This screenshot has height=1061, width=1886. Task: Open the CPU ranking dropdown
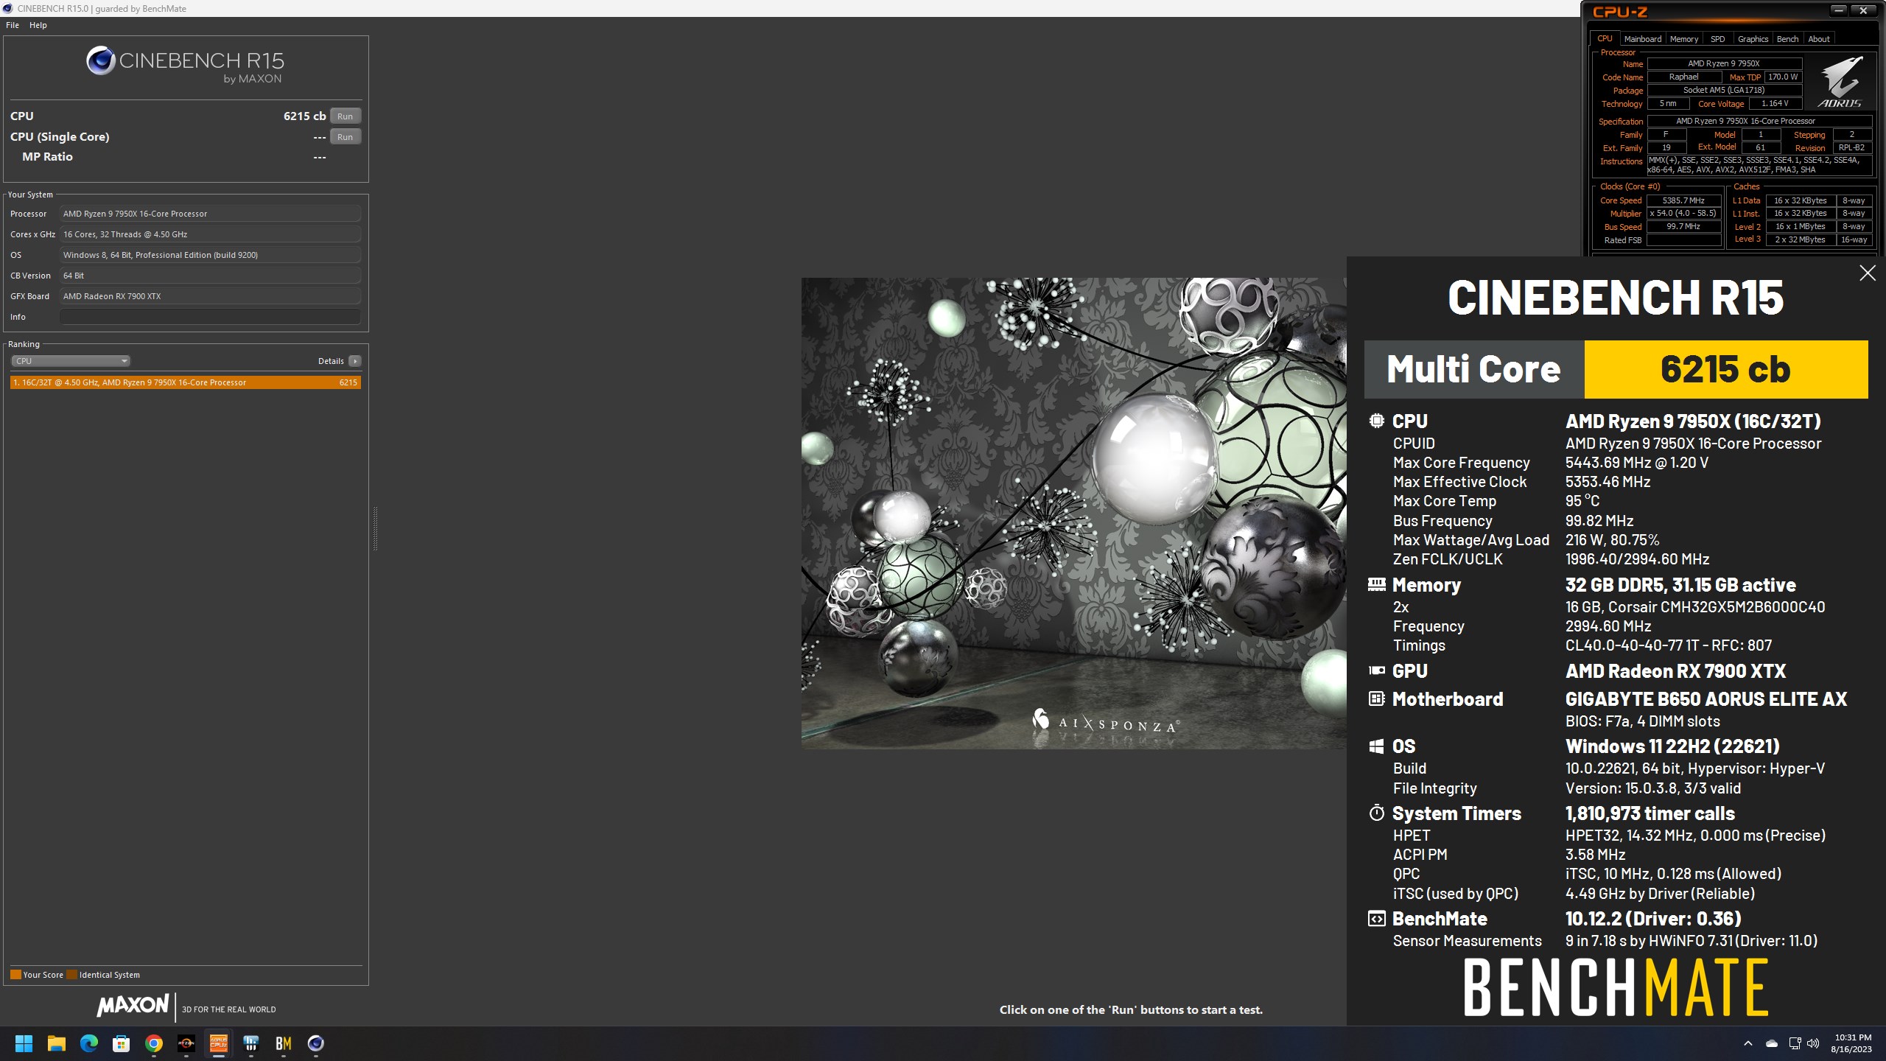(71, 361)
